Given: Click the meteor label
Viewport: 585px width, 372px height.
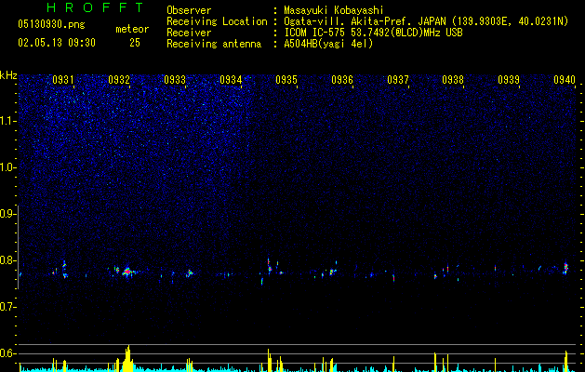Looking at the screenshot, I should click(x=132, y=29).
